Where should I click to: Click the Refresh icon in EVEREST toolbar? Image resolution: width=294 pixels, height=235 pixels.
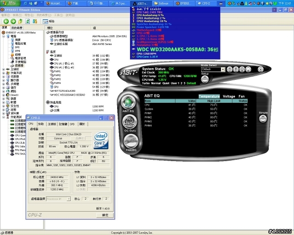point(28,22)
